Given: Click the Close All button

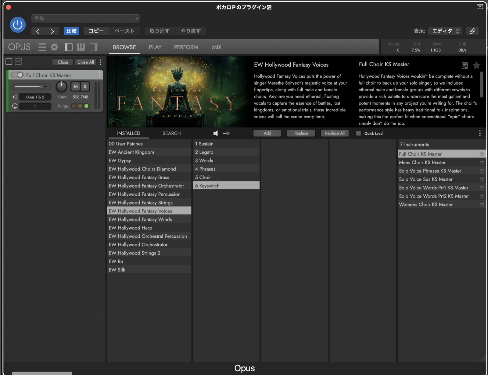Looking at the screenshot, I should click(86, 62).
